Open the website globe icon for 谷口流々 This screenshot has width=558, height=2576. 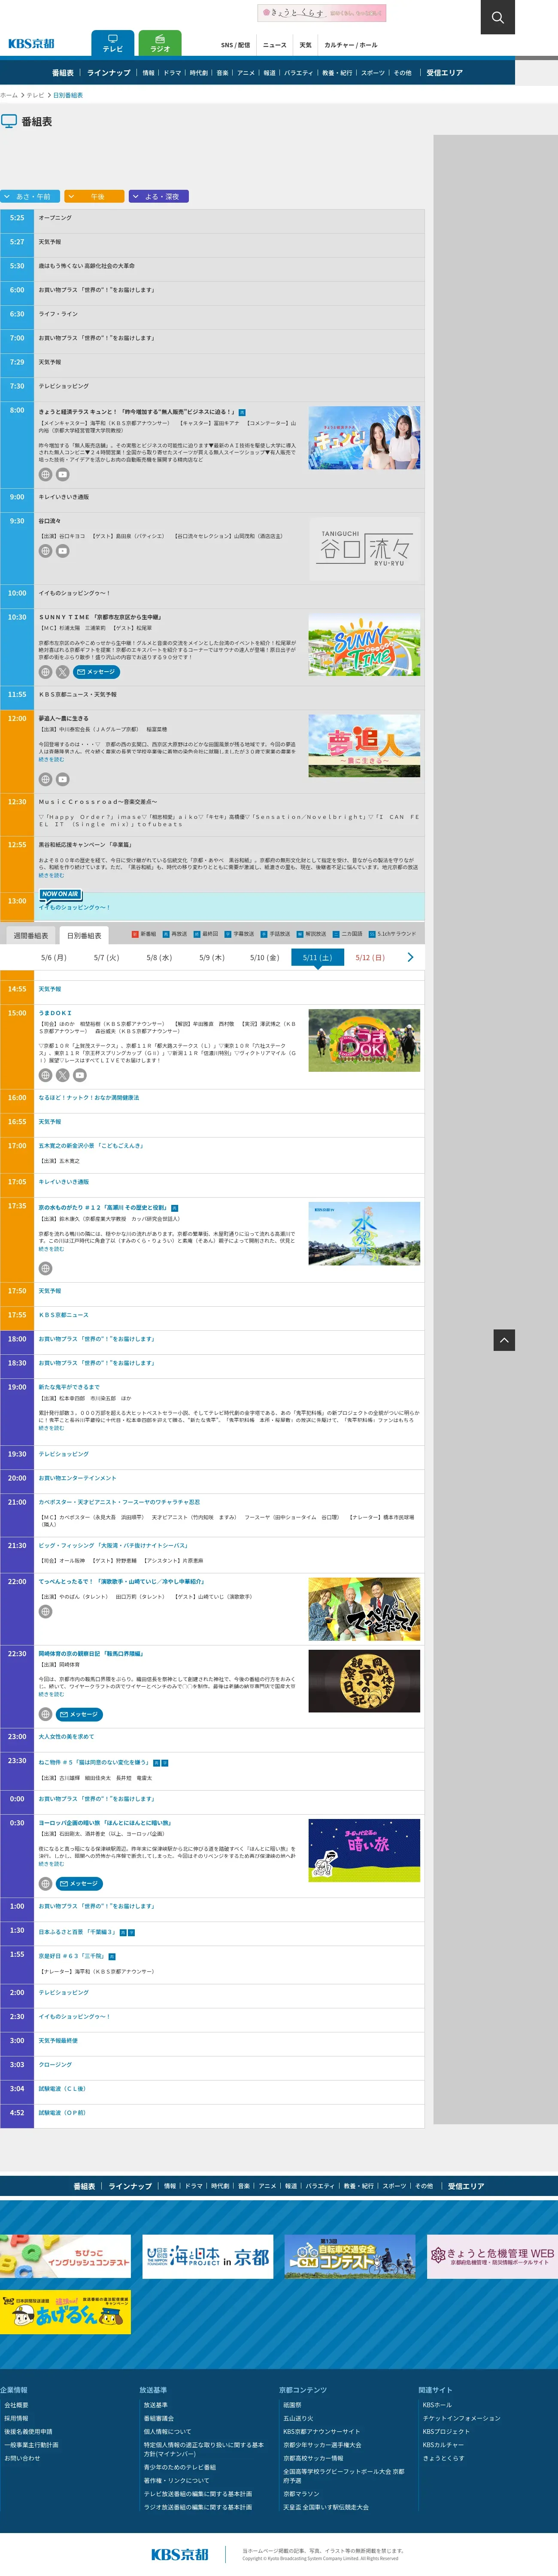pos(45,551)
